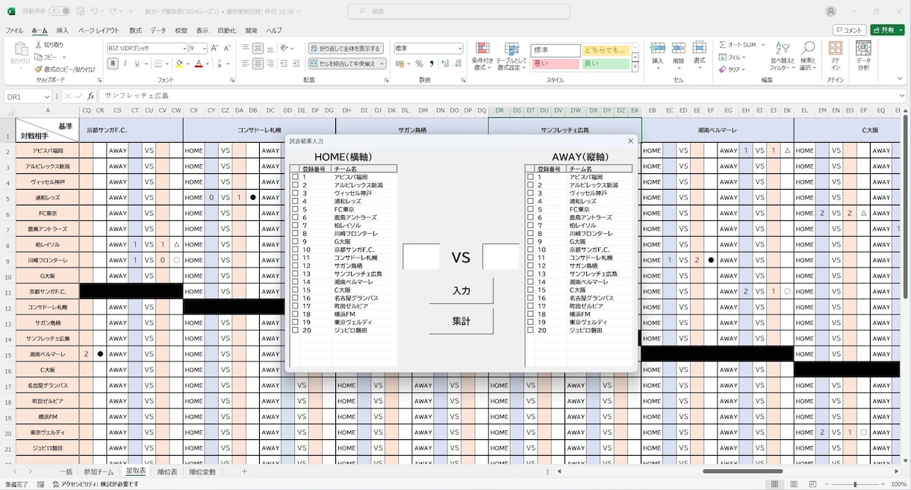Image resolution: width=911 pixels, height=490 pixels.
Task: Click the 入力 button in the dialog
Action: (x=461, y=291)
